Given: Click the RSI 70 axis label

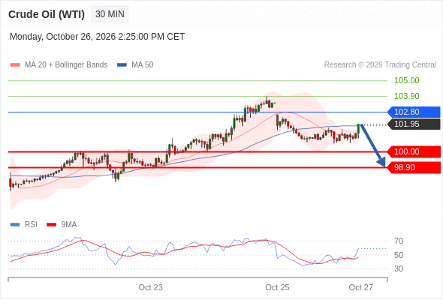Looking at the screenshot, I should [399, 241].
